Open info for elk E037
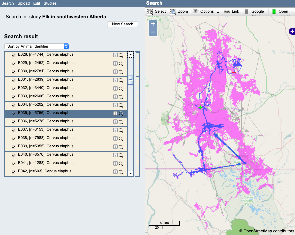This screenshot has width=295, height=235. [x=115, y=130]
